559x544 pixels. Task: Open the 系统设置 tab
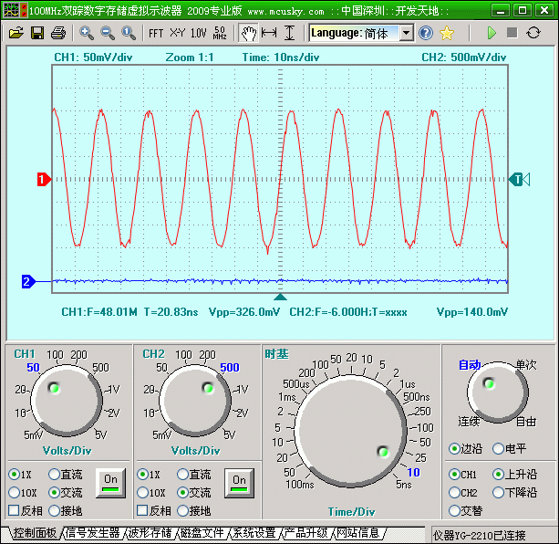click(x=253, y=533)
